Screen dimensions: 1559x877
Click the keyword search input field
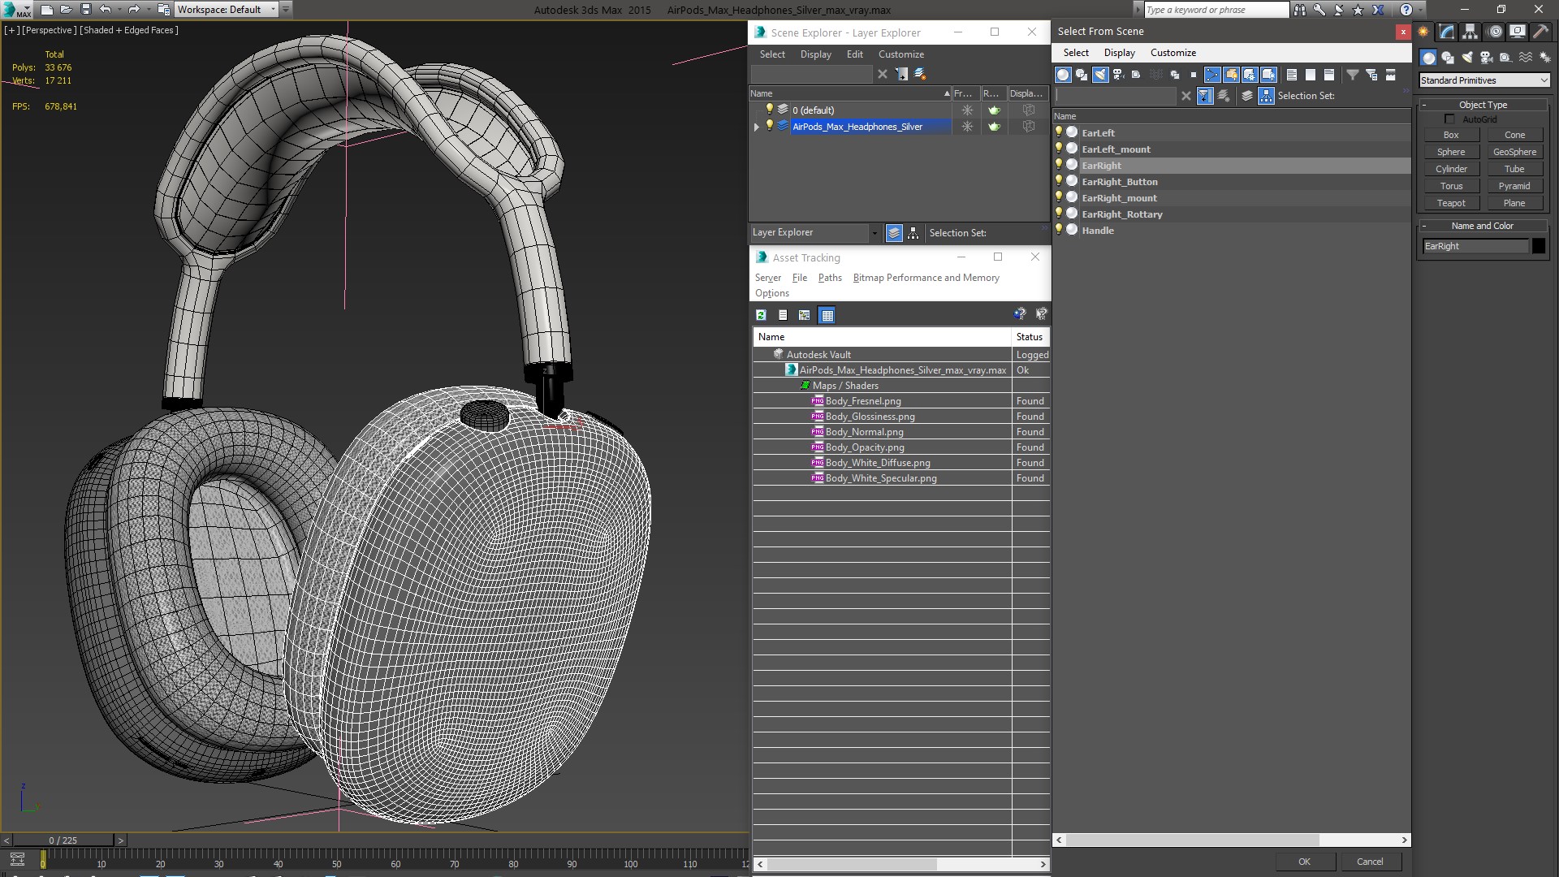(x=1216, y=10)
